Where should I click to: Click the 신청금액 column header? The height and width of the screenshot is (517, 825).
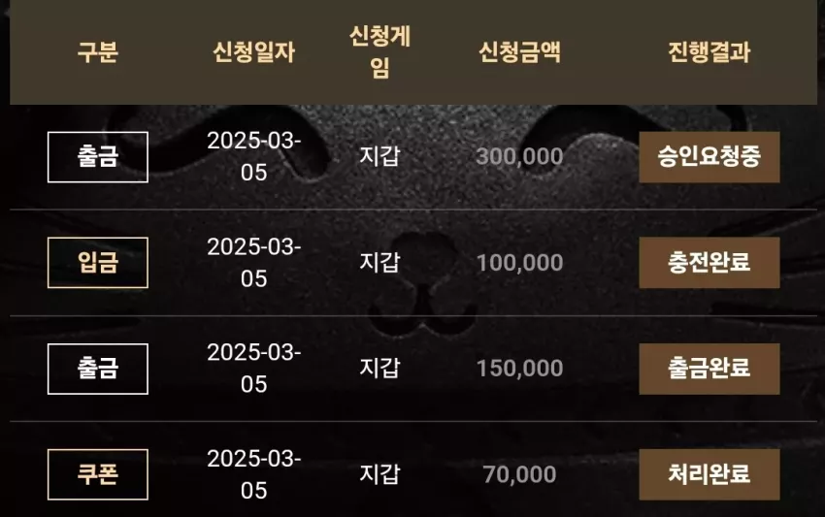coord(520,52)
